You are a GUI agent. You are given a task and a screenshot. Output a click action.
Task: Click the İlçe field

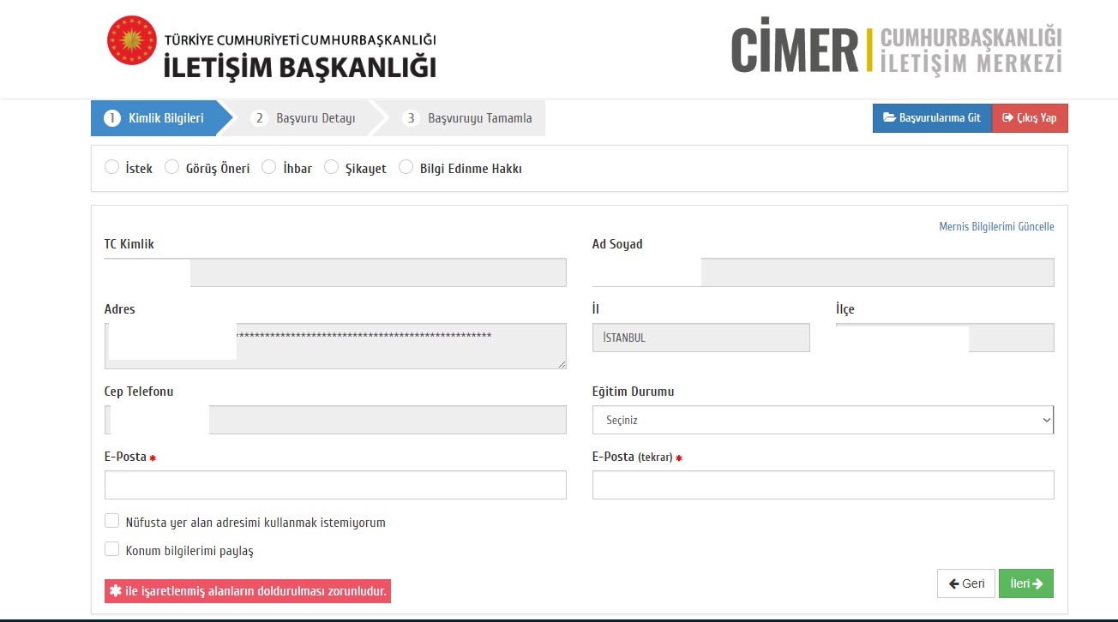pyautogui.click(x=945, y=338)
